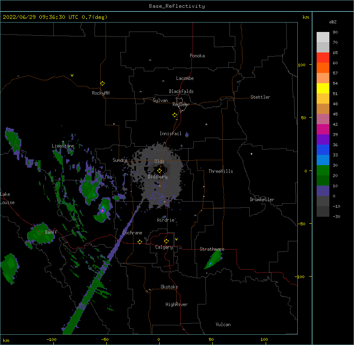Click the HighRiver label
The image size is (354, 345).
click(177, 304)
